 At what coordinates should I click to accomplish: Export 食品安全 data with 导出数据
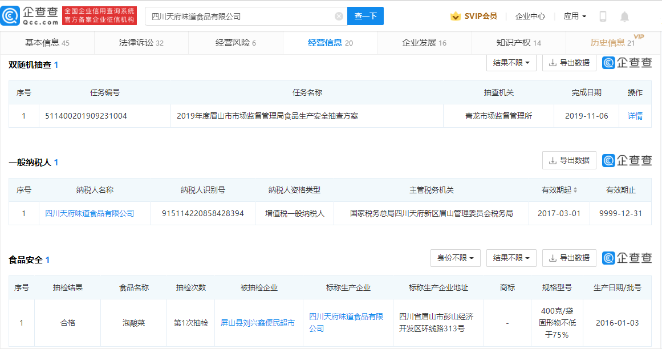click(569, 258)
